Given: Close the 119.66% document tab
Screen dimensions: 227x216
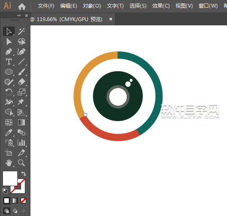Looking at the screenshot, I should tap(111, 19).
